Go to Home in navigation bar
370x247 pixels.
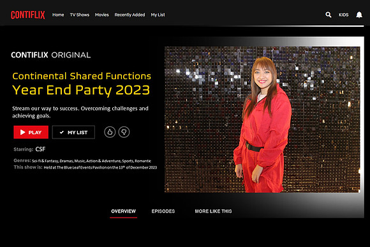(x=58, y=15)
